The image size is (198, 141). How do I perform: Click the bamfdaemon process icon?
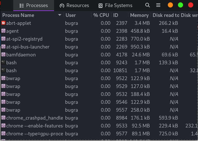point(3,55)
